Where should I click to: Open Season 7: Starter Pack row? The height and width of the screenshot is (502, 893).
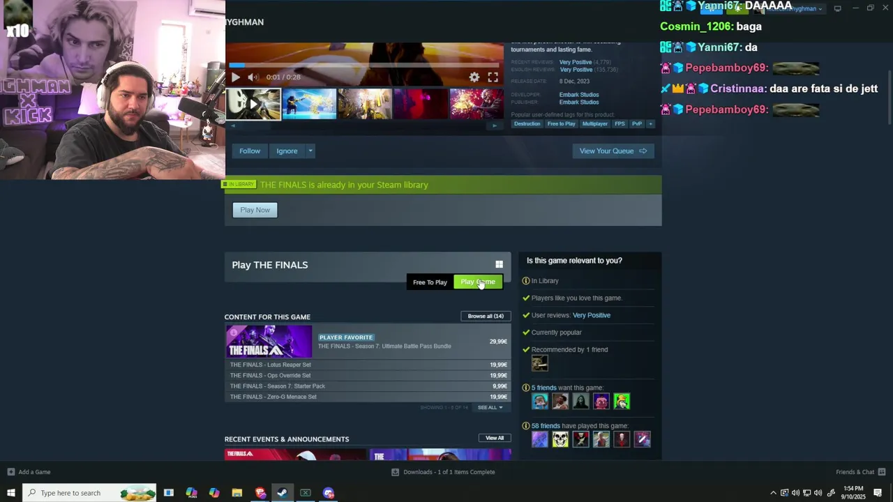(368, 386)
